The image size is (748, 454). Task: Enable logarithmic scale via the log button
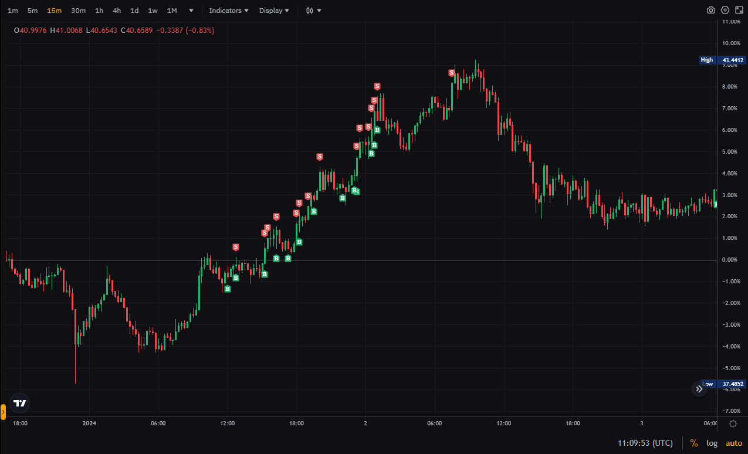[712, 443]
